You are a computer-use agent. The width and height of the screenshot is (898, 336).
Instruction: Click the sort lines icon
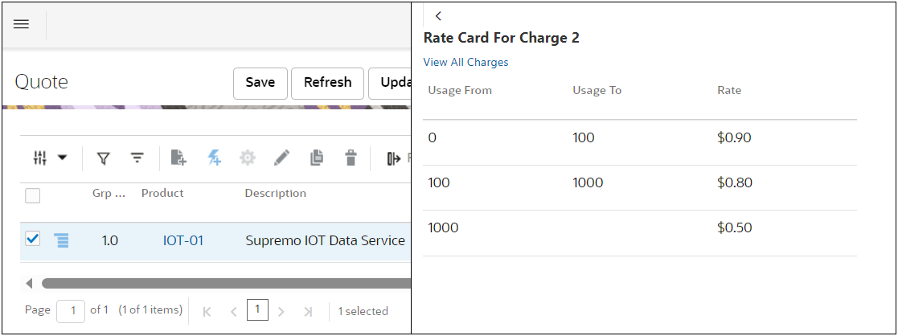(137, 158)
